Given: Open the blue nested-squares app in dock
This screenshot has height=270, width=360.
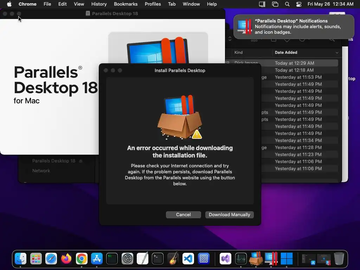Looking at the screenshot, I should (204, 258).
